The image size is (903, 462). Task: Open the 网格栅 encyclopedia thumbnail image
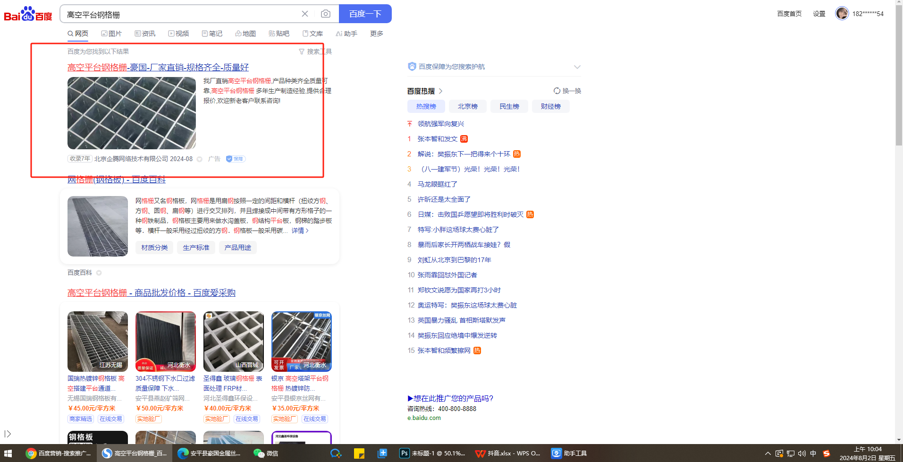[98, 226]
